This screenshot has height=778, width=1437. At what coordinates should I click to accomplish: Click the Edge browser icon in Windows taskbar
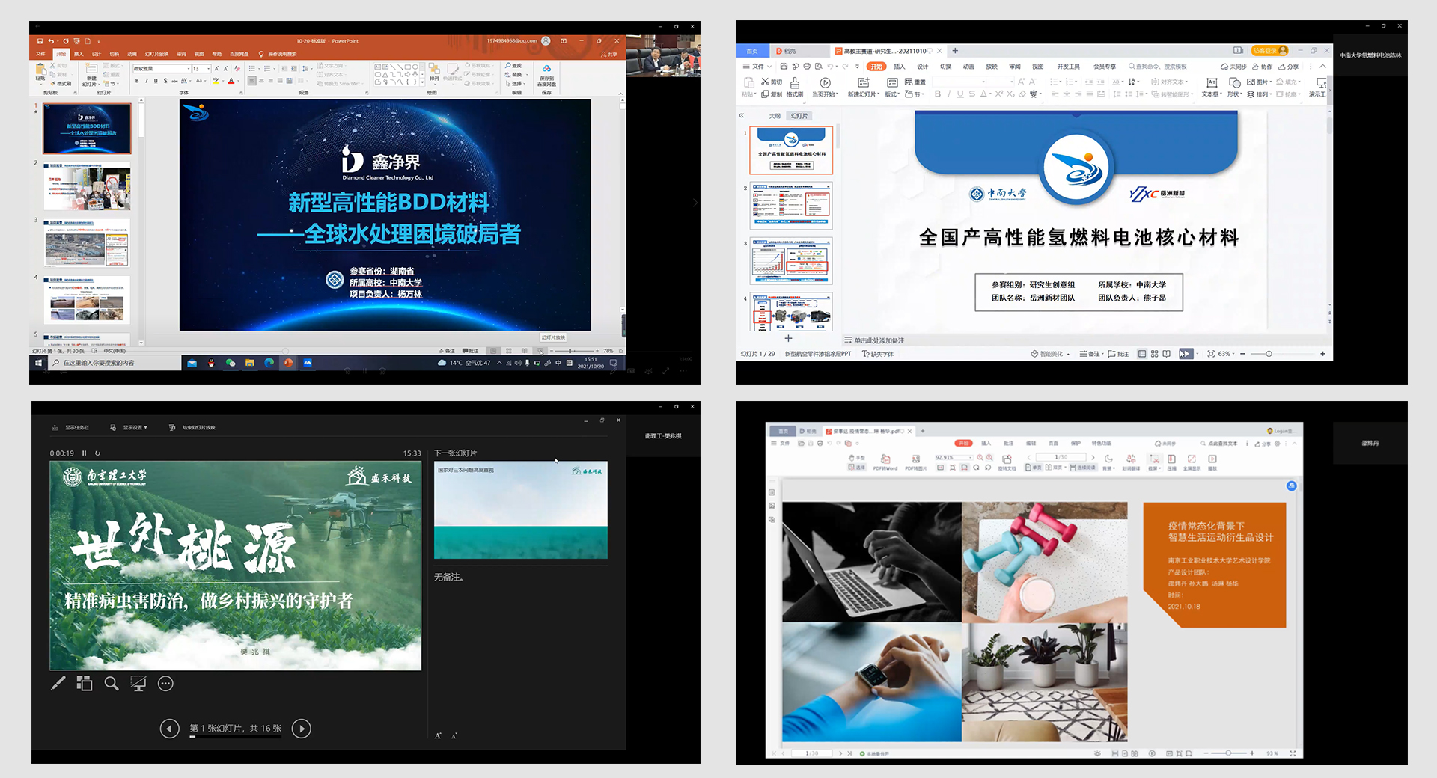click(x=269, y=363)
